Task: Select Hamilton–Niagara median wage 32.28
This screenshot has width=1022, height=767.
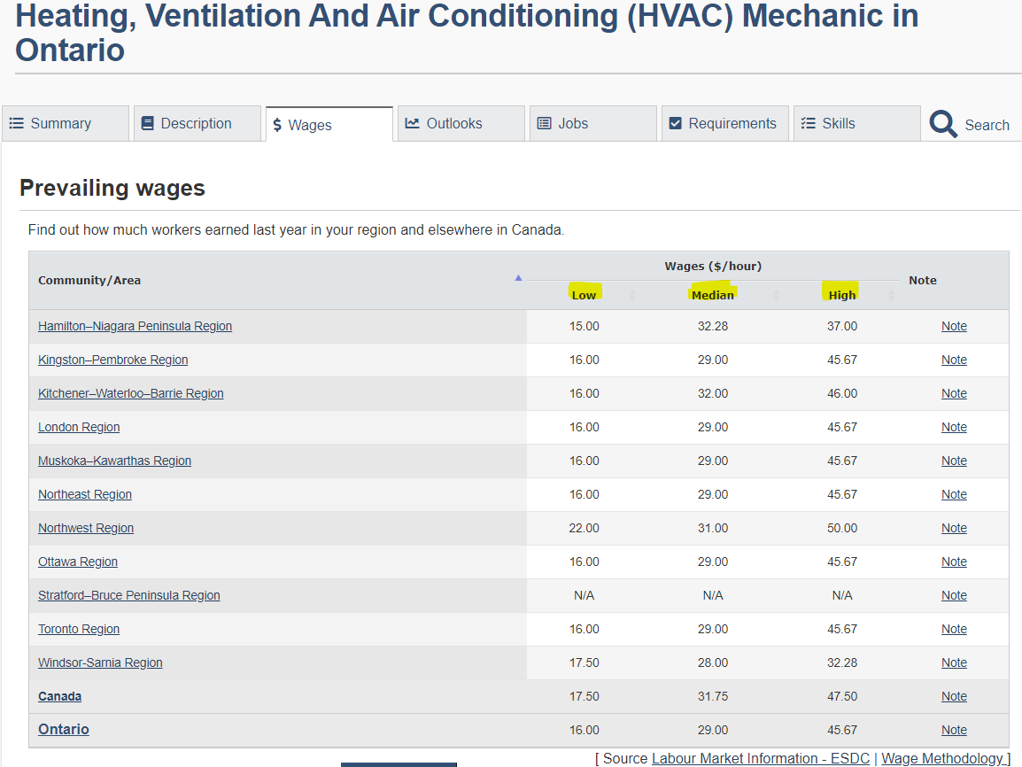Action: [x=712, y=326]
